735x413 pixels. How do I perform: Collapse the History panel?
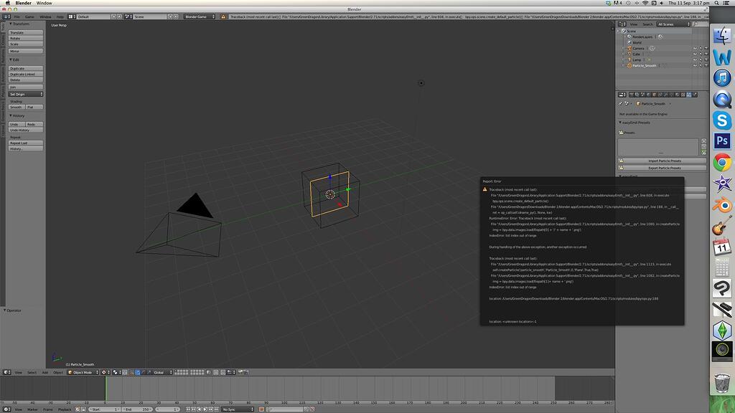point(18,115)
